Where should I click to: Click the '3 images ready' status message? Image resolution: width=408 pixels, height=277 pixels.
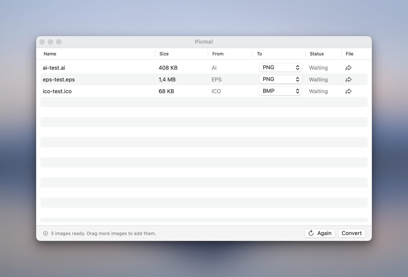pos(103,233)
